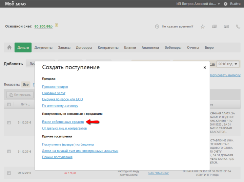
Task: Open the 'Документы' tab
Action: 43,47
